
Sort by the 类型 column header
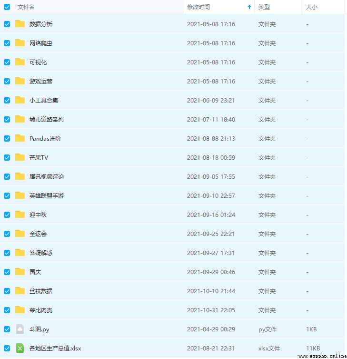tap(264, 7)
